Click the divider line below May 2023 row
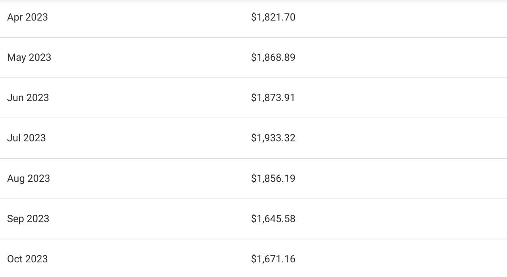Screen dimensions: 507x277 tap(253, 78)
